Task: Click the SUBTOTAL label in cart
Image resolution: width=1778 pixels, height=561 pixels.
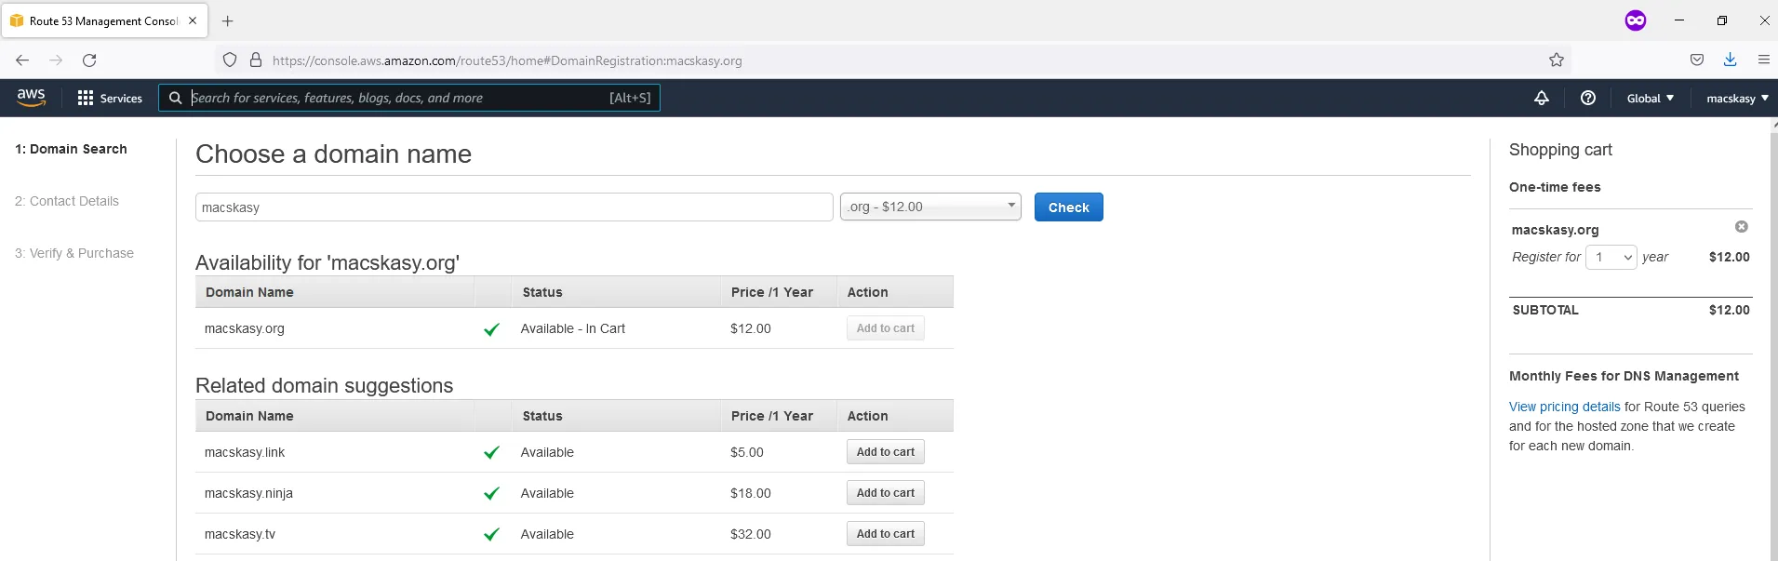Action: [x=1545, y=310]
